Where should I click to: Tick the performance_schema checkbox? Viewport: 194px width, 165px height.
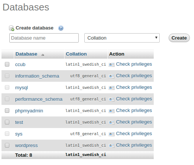(7, 99)
